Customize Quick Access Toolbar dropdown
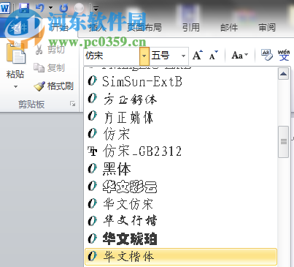 pos(96,9)
